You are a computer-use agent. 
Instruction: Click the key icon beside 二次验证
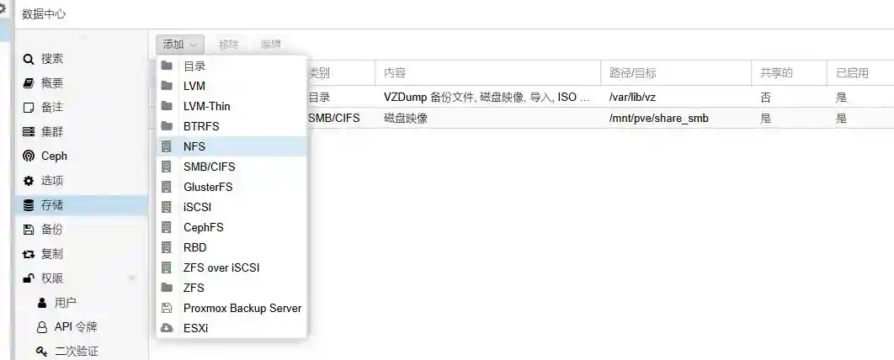point(41,352)
